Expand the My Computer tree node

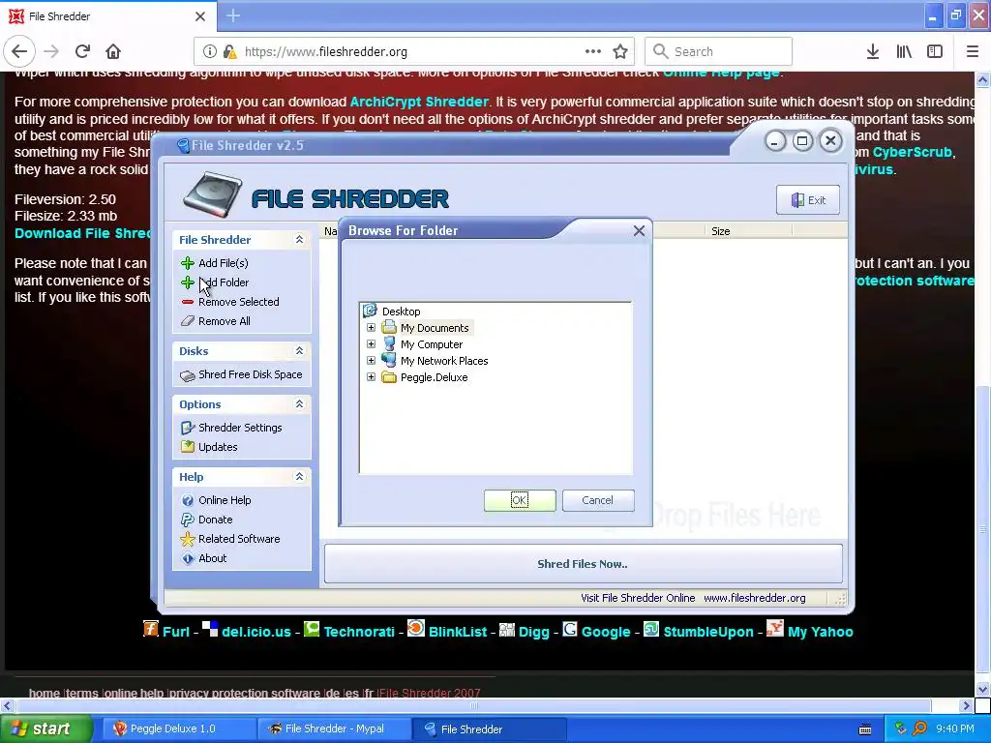click(x=371, y=343)
